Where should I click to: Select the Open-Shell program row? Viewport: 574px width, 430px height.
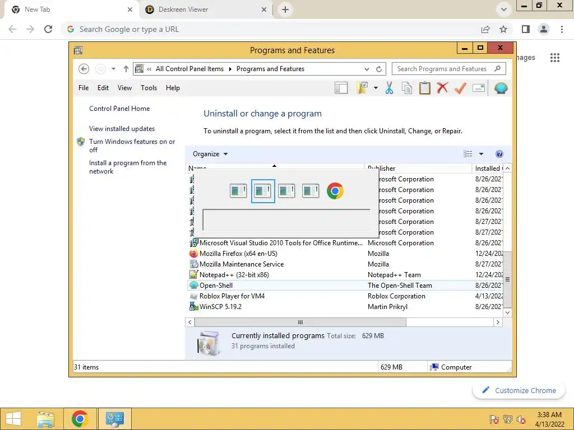point(345,285)
